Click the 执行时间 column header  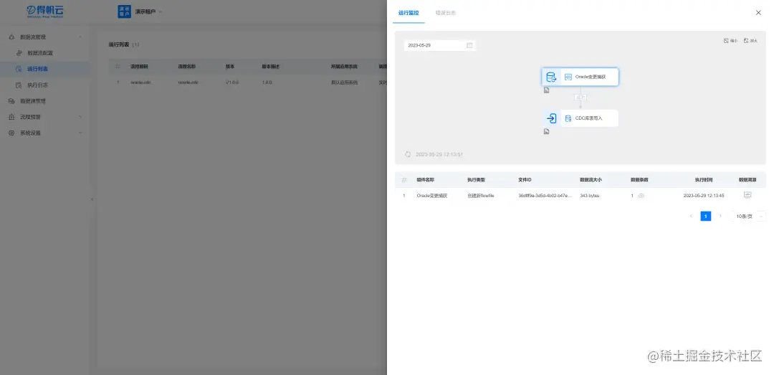coord(704,180)
